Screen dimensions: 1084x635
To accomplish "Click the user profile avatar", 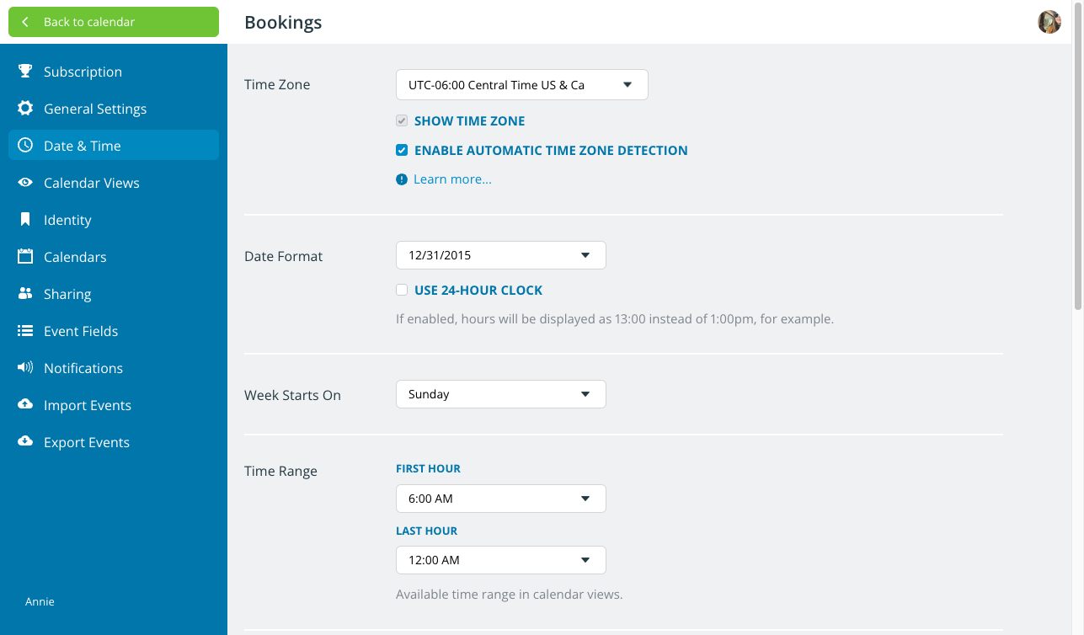I will 1049,22.
